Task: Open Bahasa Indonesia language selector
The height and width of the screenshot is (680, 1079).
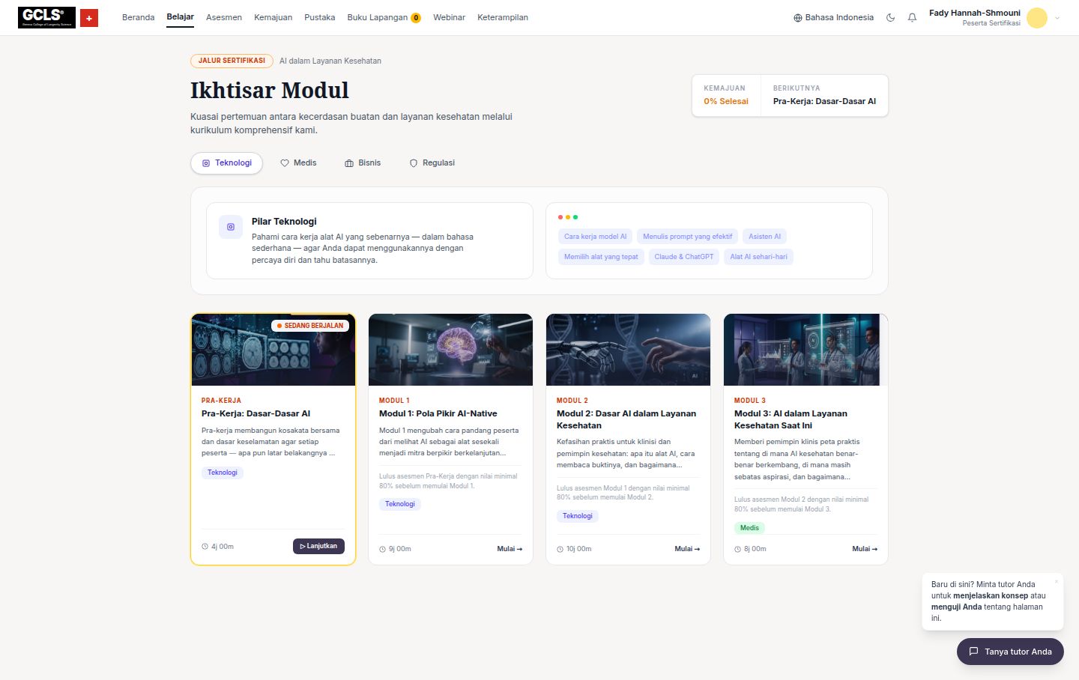Action: coord(833,17)
